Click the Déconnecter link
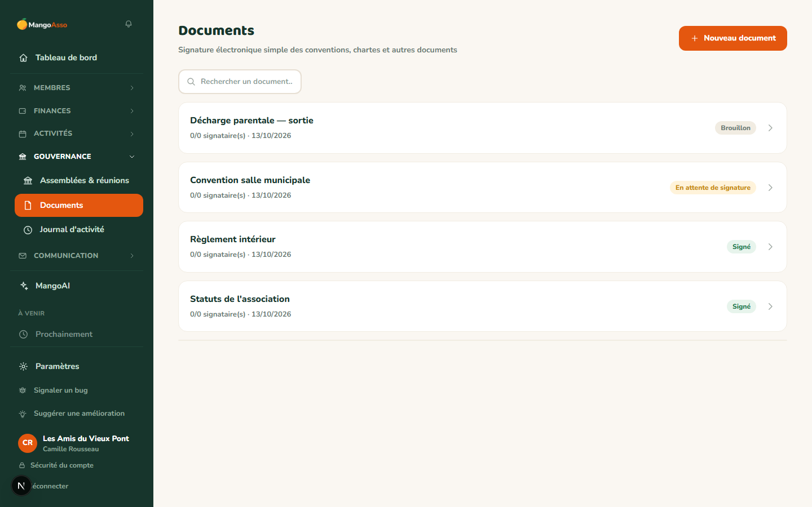 point(50,486)
